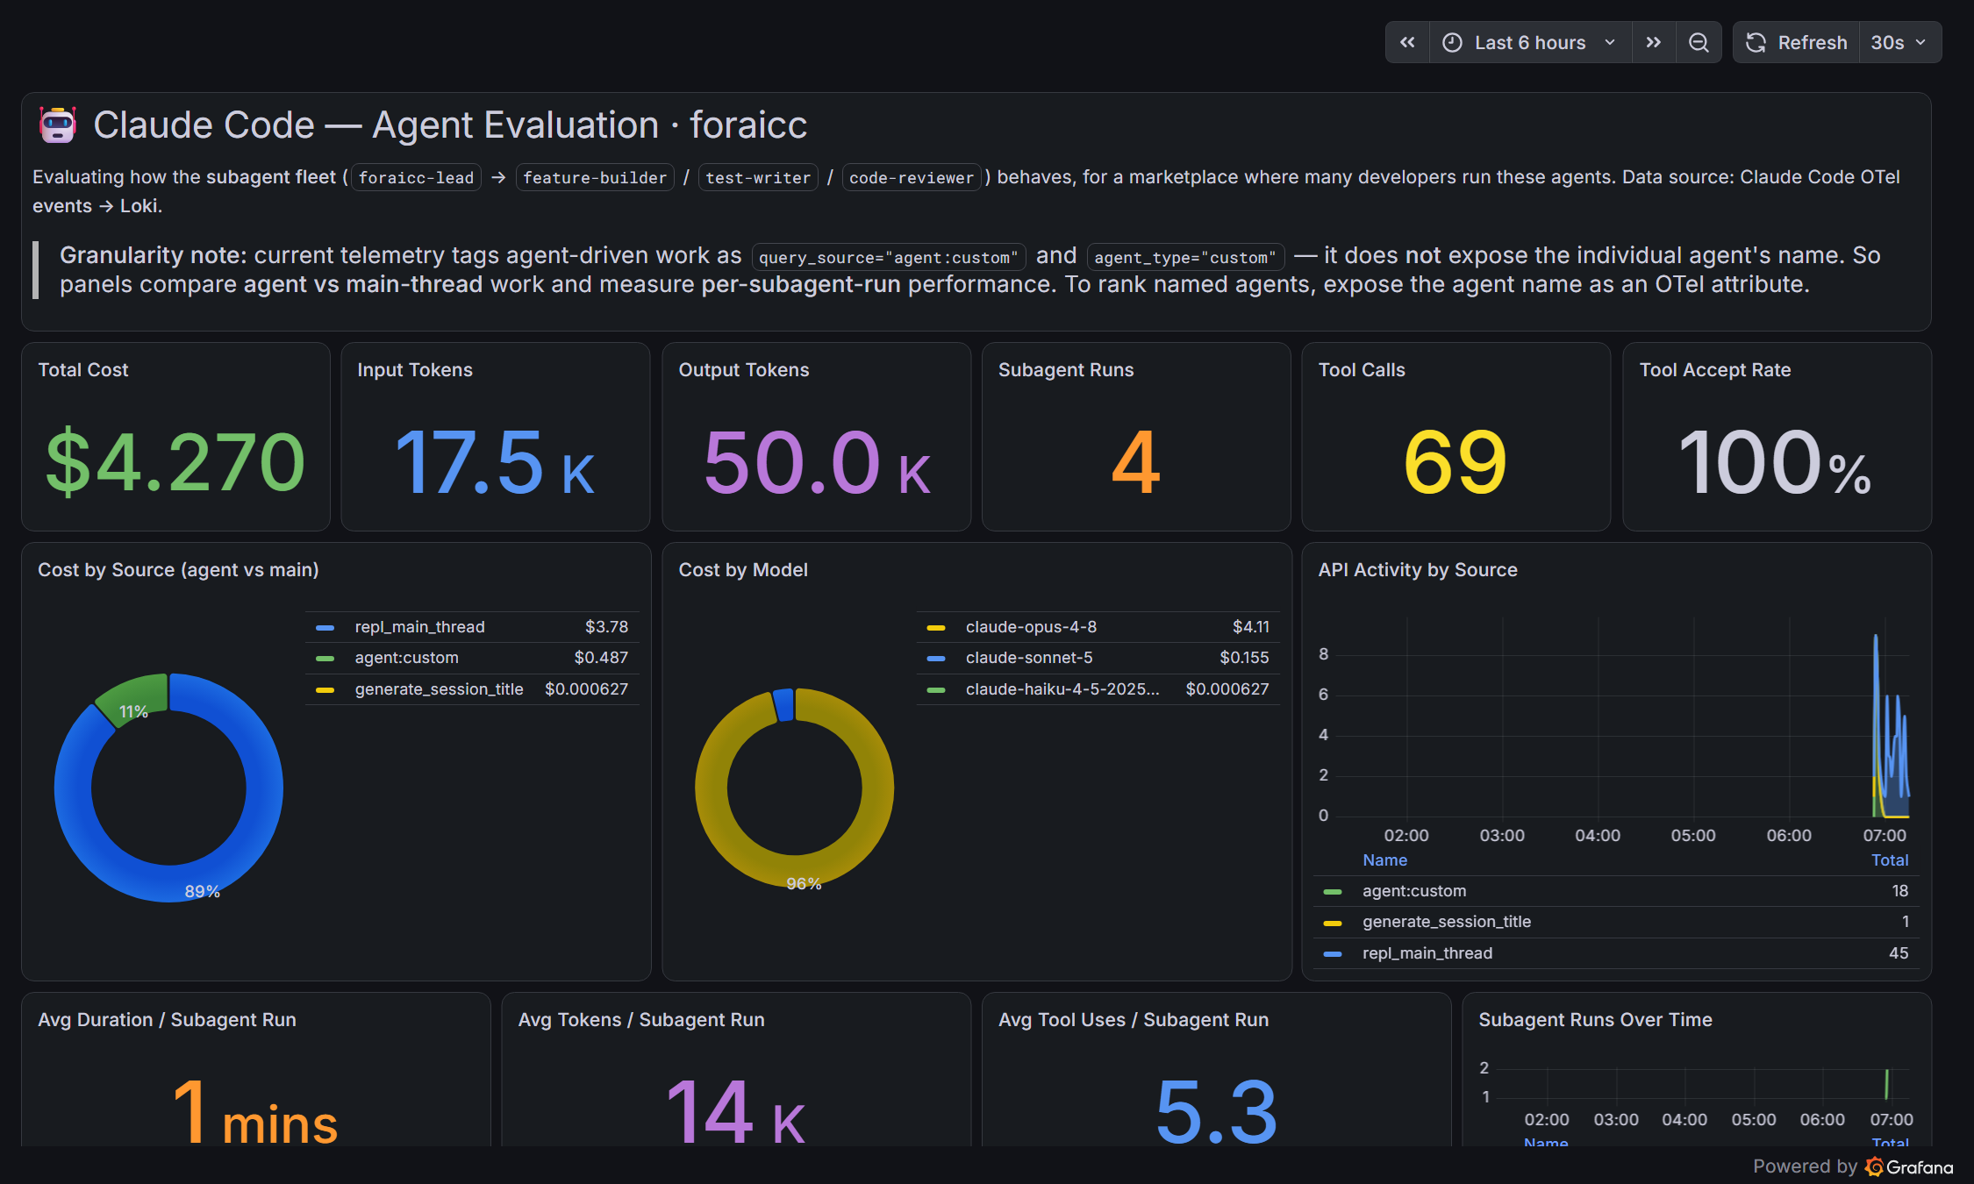This screenshot has height=1184, width=1974.
Task: Click the code-reviewer code tag
Action: click(912, 177)
